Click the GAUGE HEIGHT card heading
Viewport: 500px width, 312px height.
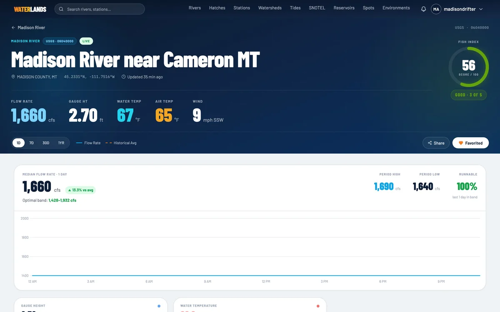point(33,306)
